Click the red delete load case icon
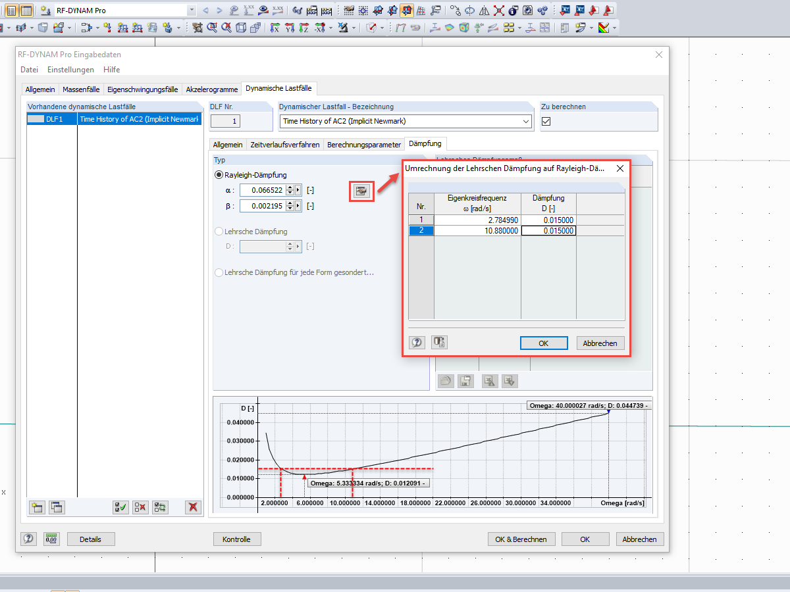The height and width of the screenshot is (592, 790). 192,507
